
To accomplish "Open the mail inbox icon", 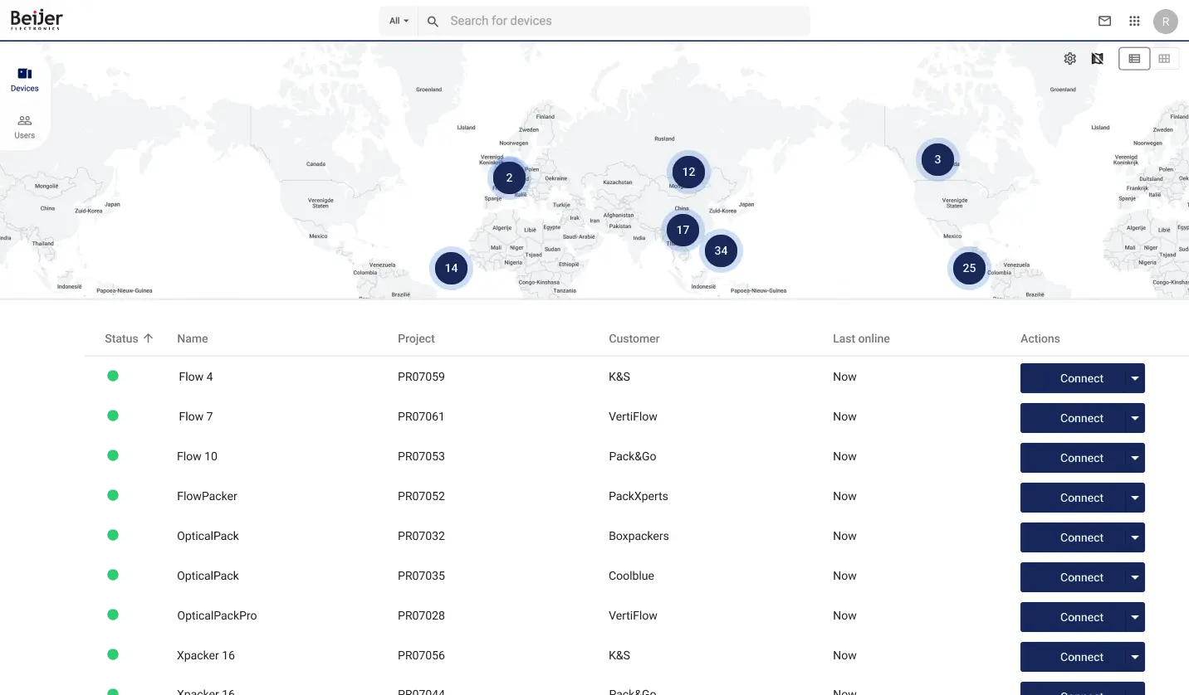I will 1104,21.
